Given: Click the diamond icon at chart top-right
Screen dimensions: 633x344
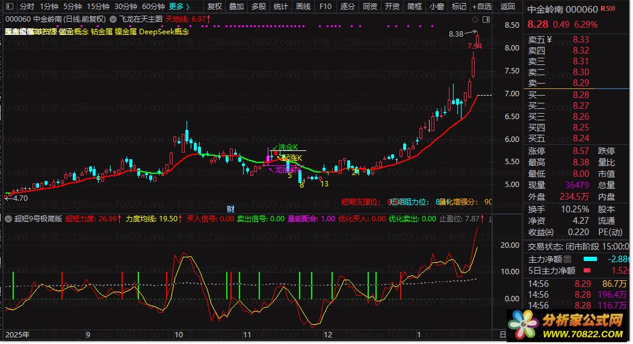Looking at the screenshot, I should [475, 19].
